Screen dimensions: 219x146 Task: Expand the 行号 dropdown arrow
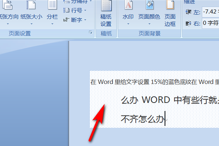[85, 11]
